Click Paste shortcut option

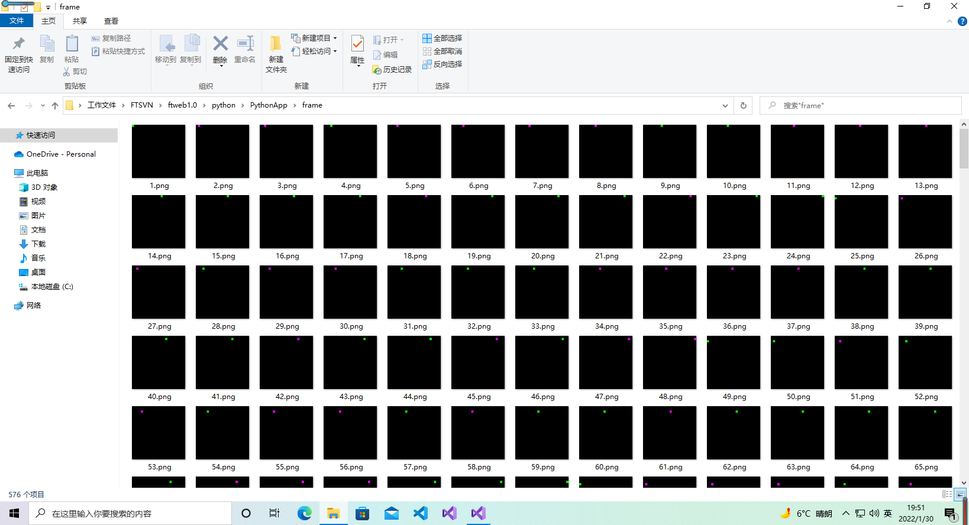(118, 51)
